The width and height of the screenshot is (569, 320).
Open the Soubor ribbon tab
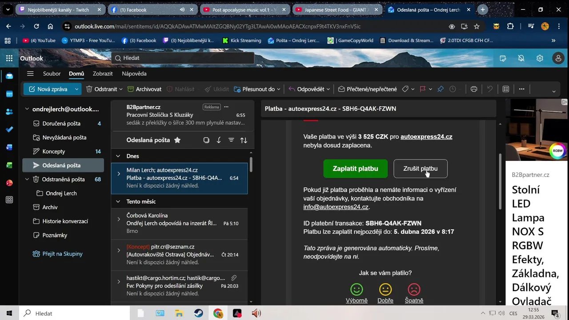click(52, 74)
